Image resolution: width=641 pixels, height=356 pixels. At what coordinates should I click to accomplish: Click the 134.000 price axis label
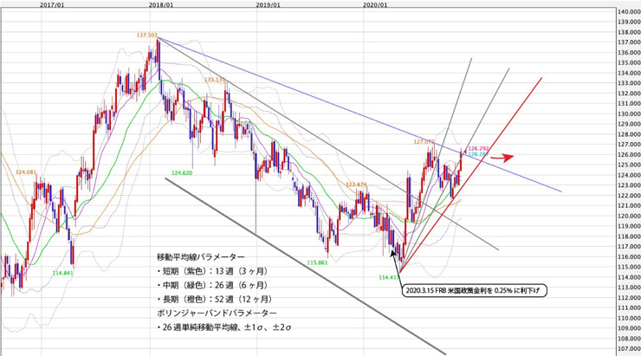[630, 73]
